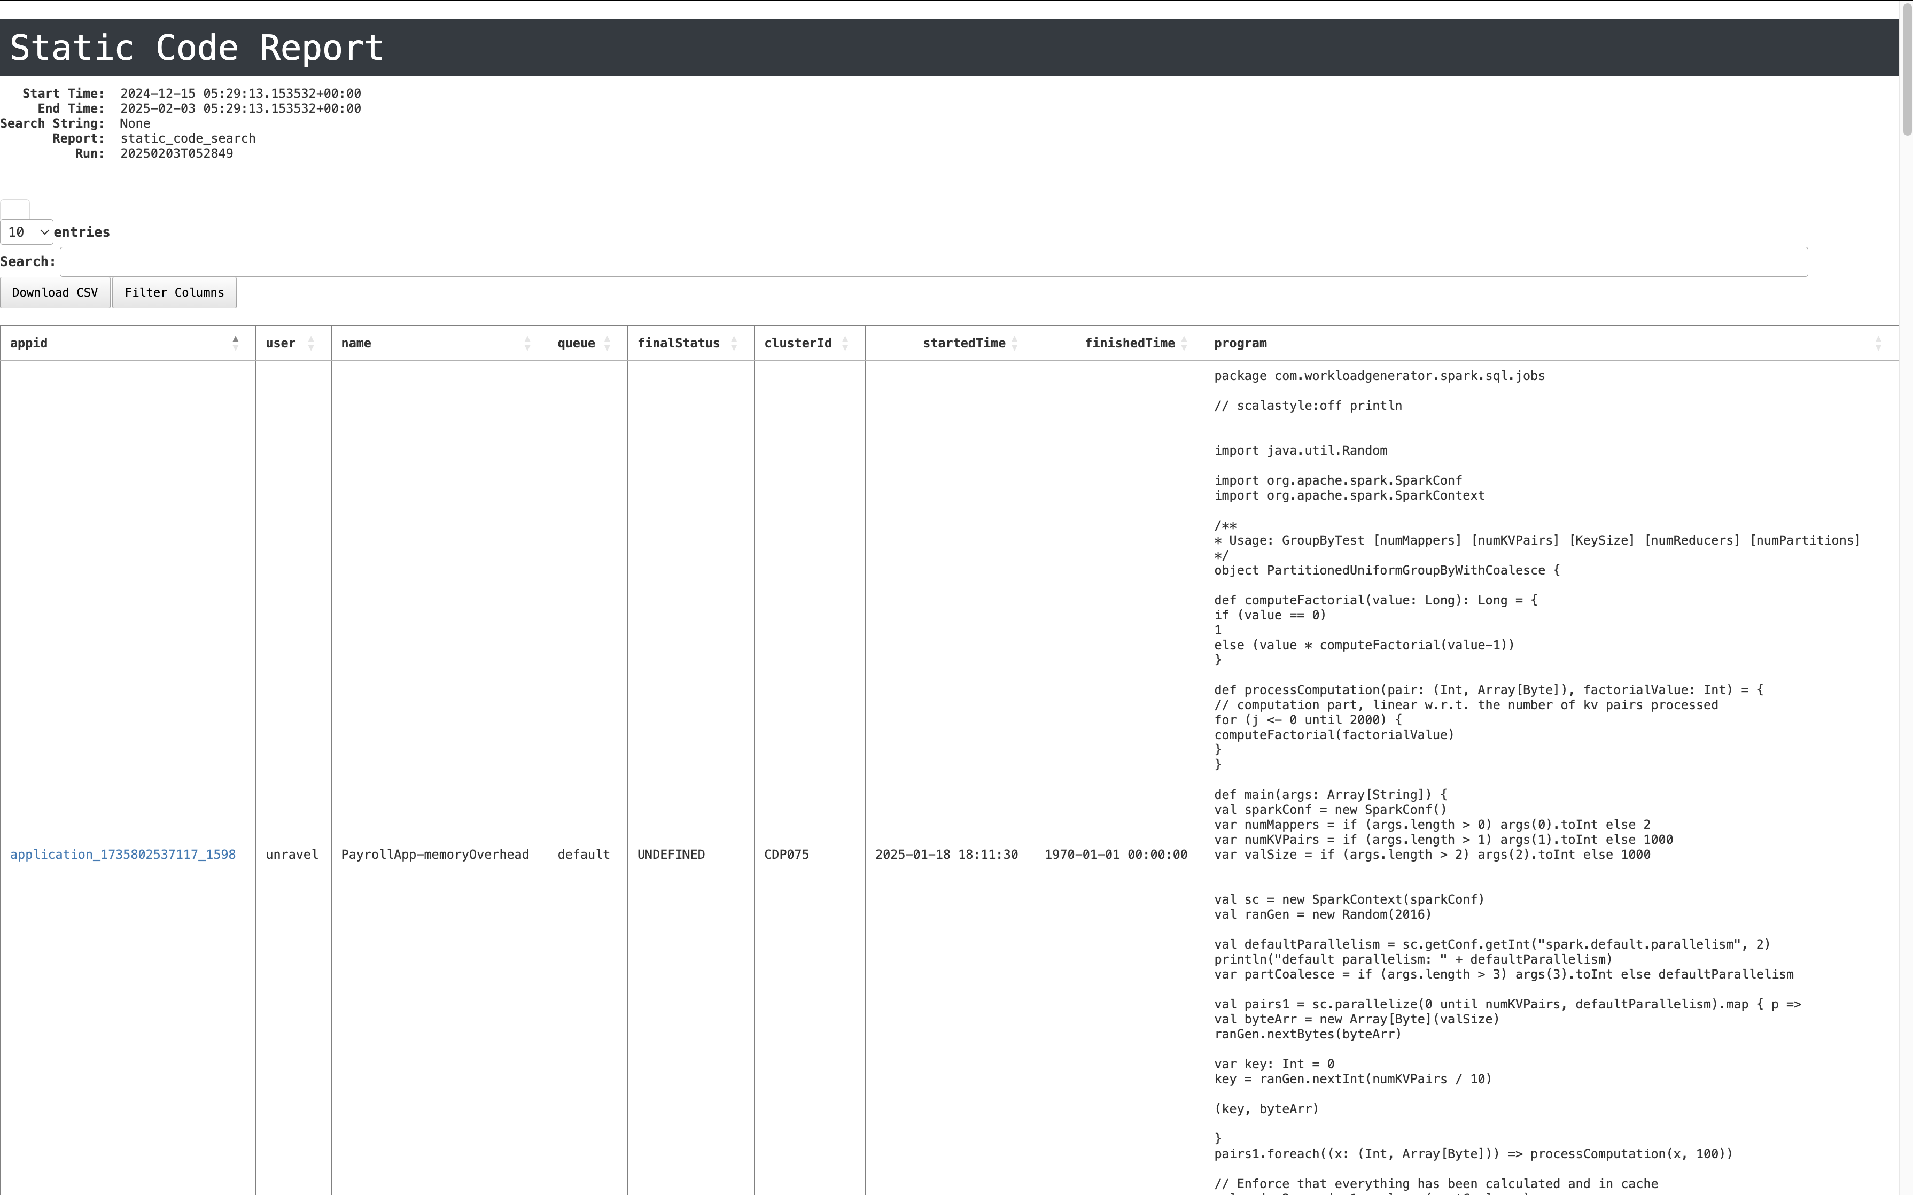This screenshot has width=1913, height=1195.
Task: Click the 'appid' column header label
Action: click(x=29, y=343)
